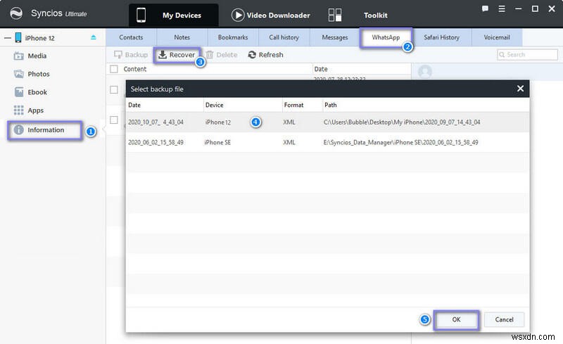Switch to the WhatsApp tab
The width and height of the screenshot is (563, 344).
click(386, 37)
